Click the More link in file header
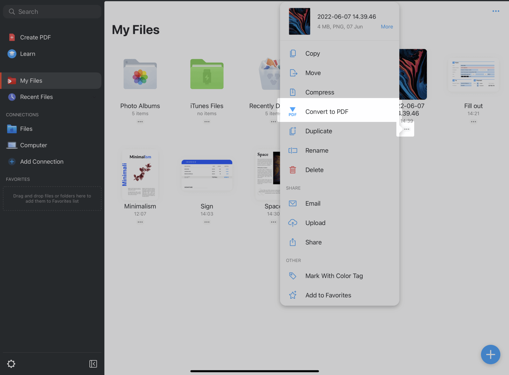The height and width of the screenshot is (375, 509). (x=387, y=27)
